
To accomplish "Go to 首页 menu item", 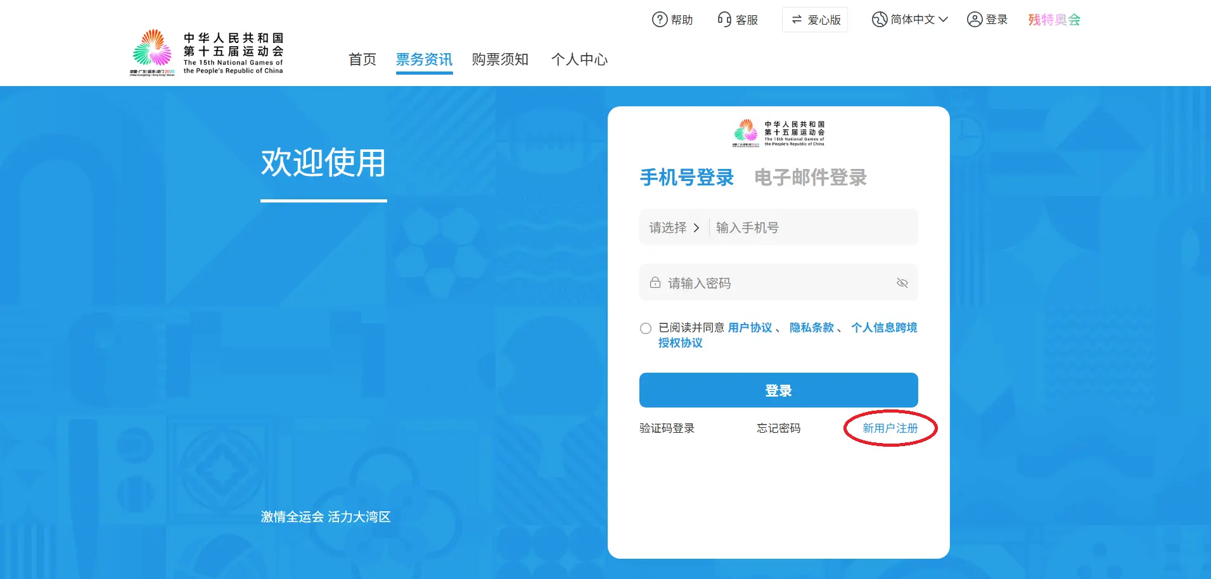I will (362, 59).
